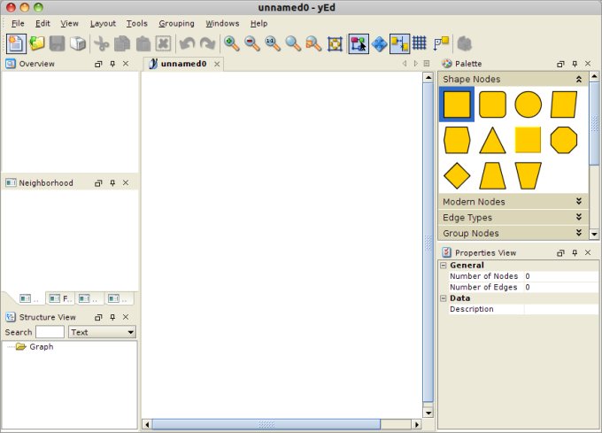Click Fit Content toolbar icon
The width and height of the screenshot is (602, 433).
click(335, 43)
